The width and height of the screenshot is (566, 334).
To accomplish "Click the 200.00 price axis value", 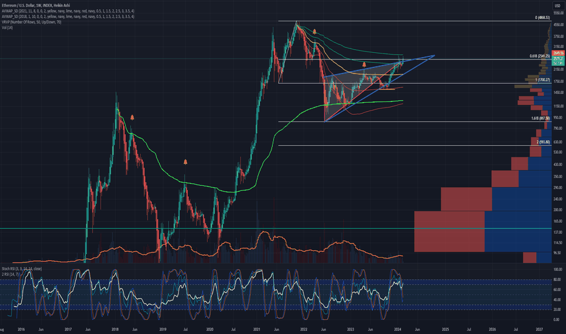I will click(x=558, y=210).
